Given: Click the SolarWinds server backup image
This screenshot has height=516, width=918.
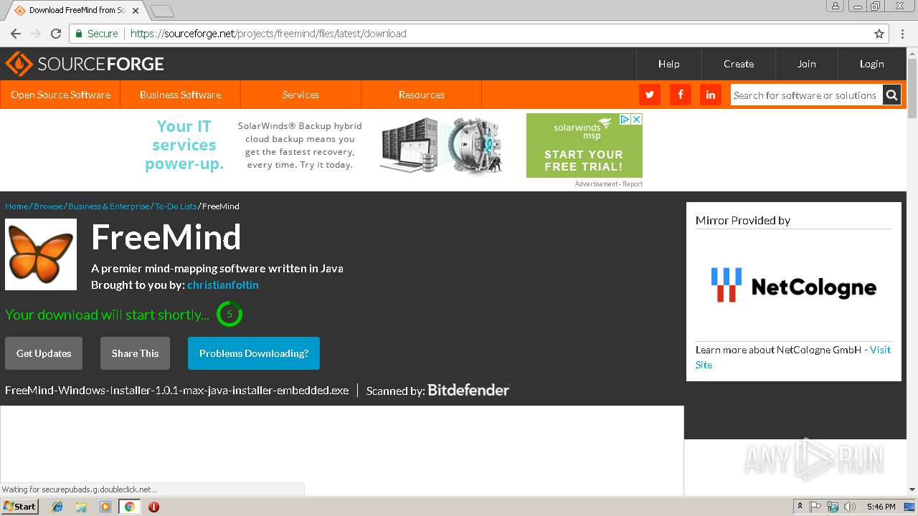Looking at the screenshot, I should 441,145.
